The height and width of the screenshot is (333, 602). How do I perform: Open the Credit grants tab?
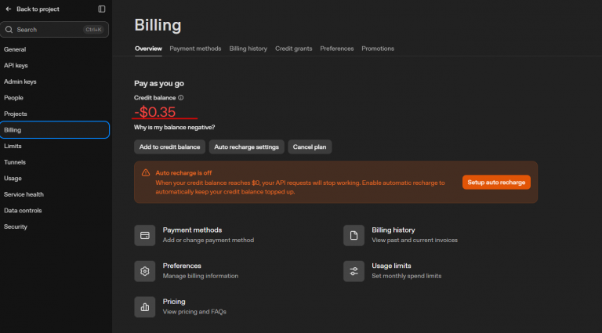294,49
